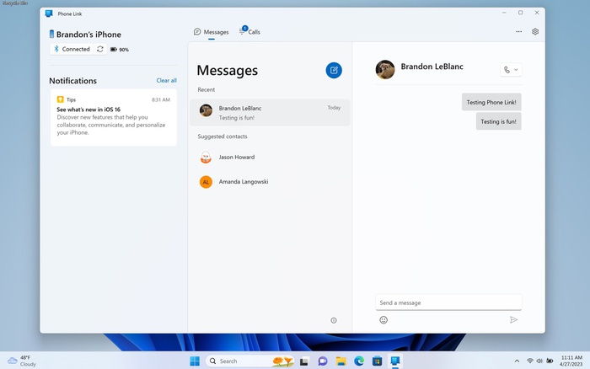Image resolution: width=590 pixels, height=369 pixels.
Task: Show hidden system tray icons
Action: point(517,361)
